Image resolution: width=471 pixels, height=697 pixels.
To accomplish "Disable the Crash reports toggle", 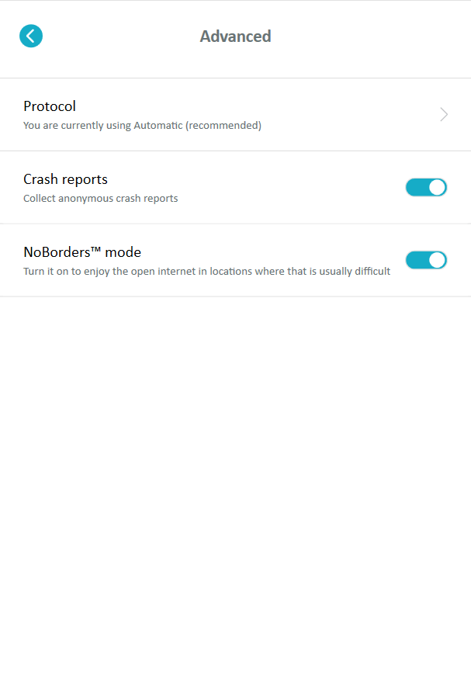I will 426,187.
